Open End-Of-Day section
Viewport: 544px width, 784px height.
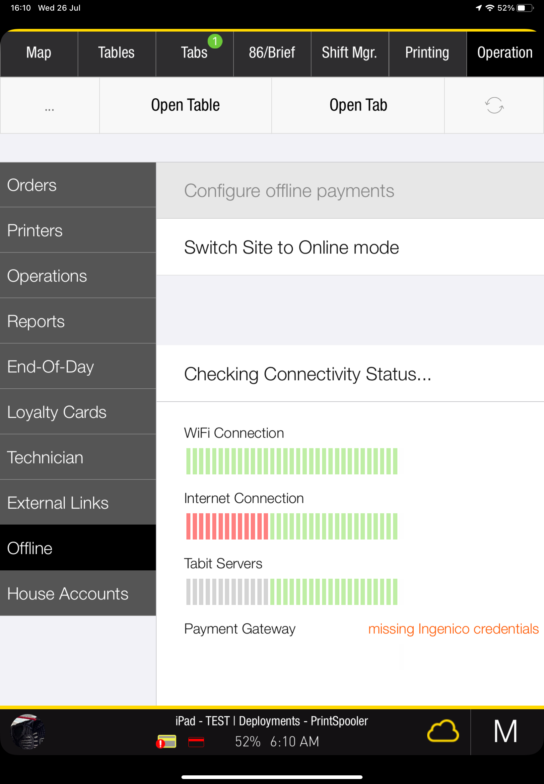[x=78, y=366]
